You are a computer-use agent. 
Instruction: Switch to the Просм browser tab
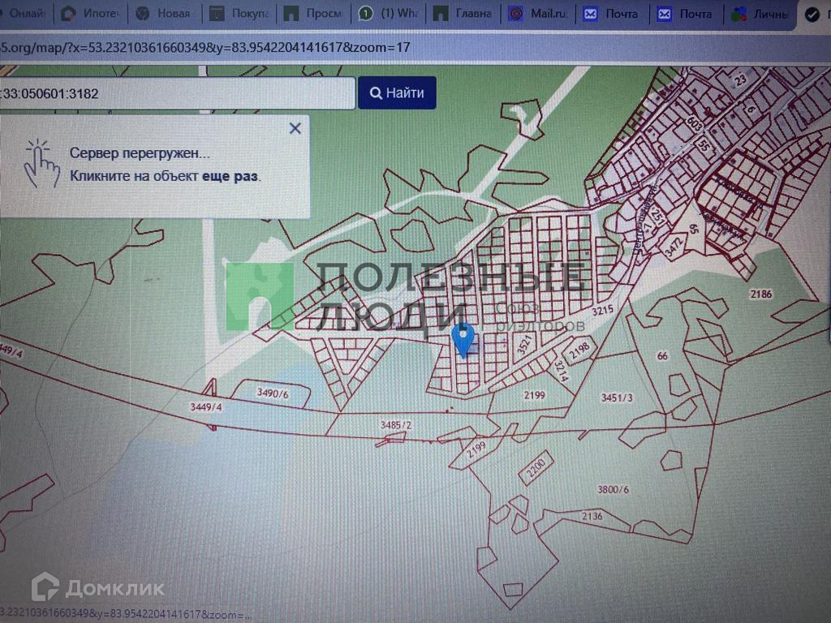coord(313,13)
